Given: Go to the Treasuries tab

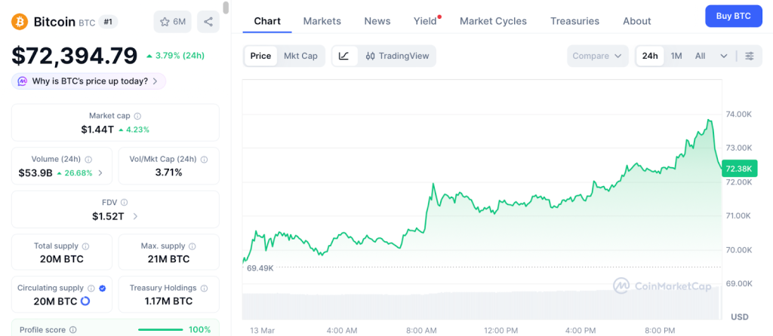Looking at the screenshot, I should pos(574,21).
